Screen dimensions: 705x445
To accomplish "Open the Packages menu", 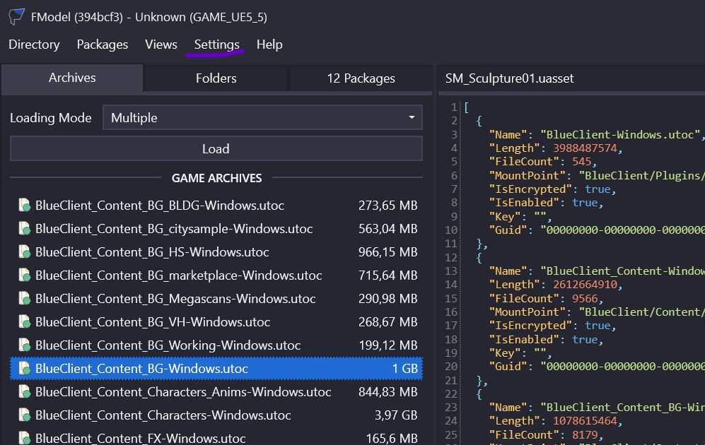I will point(103,44).
